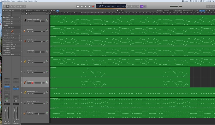This screenshot has height=125, width=215.
Task: Click the Mandoline track instrument icon
Action: (x=25, y=31)
